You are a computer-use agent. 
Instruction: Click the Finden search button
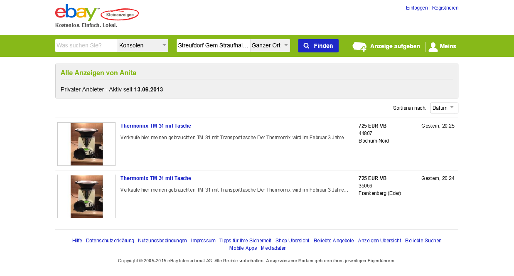point(318,46)
